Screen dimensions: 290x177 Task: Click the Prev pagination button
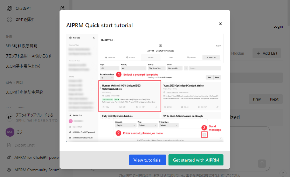(x=257, y=99)
